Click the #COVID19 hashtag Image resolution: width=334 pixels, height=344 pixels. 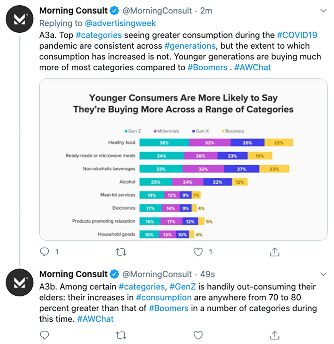coord(297,35)
